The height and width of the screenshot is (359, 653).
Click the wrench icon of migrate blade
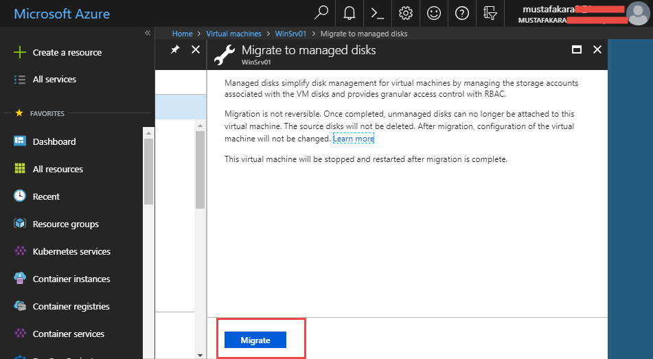pos(225,55)
